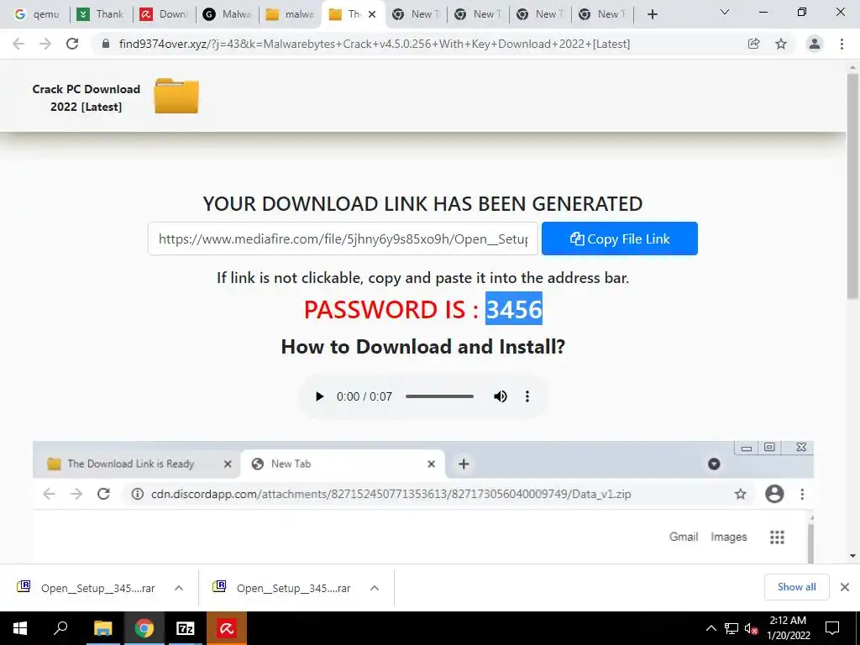
Task: Open the tab search chevron
Action: [725, 12]
